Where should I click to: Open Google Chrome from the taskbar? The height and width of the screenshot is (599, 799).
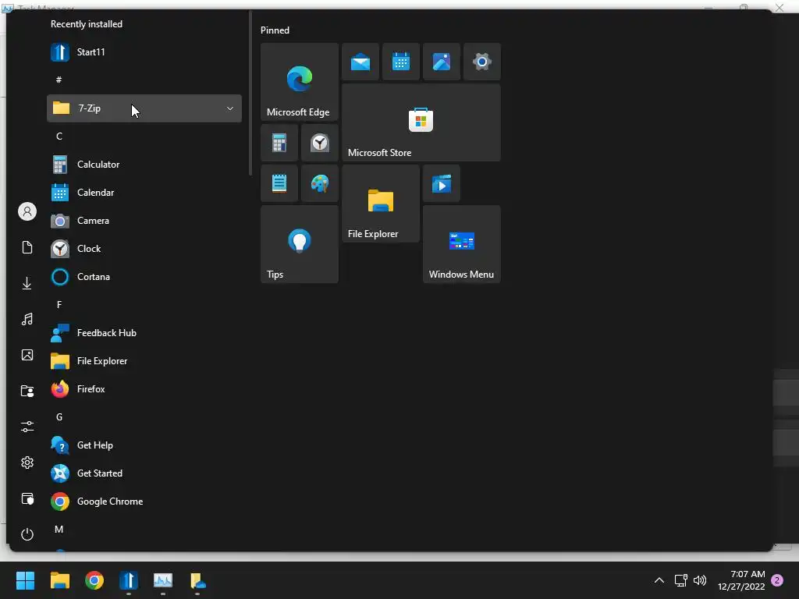(x=94, y=580)
